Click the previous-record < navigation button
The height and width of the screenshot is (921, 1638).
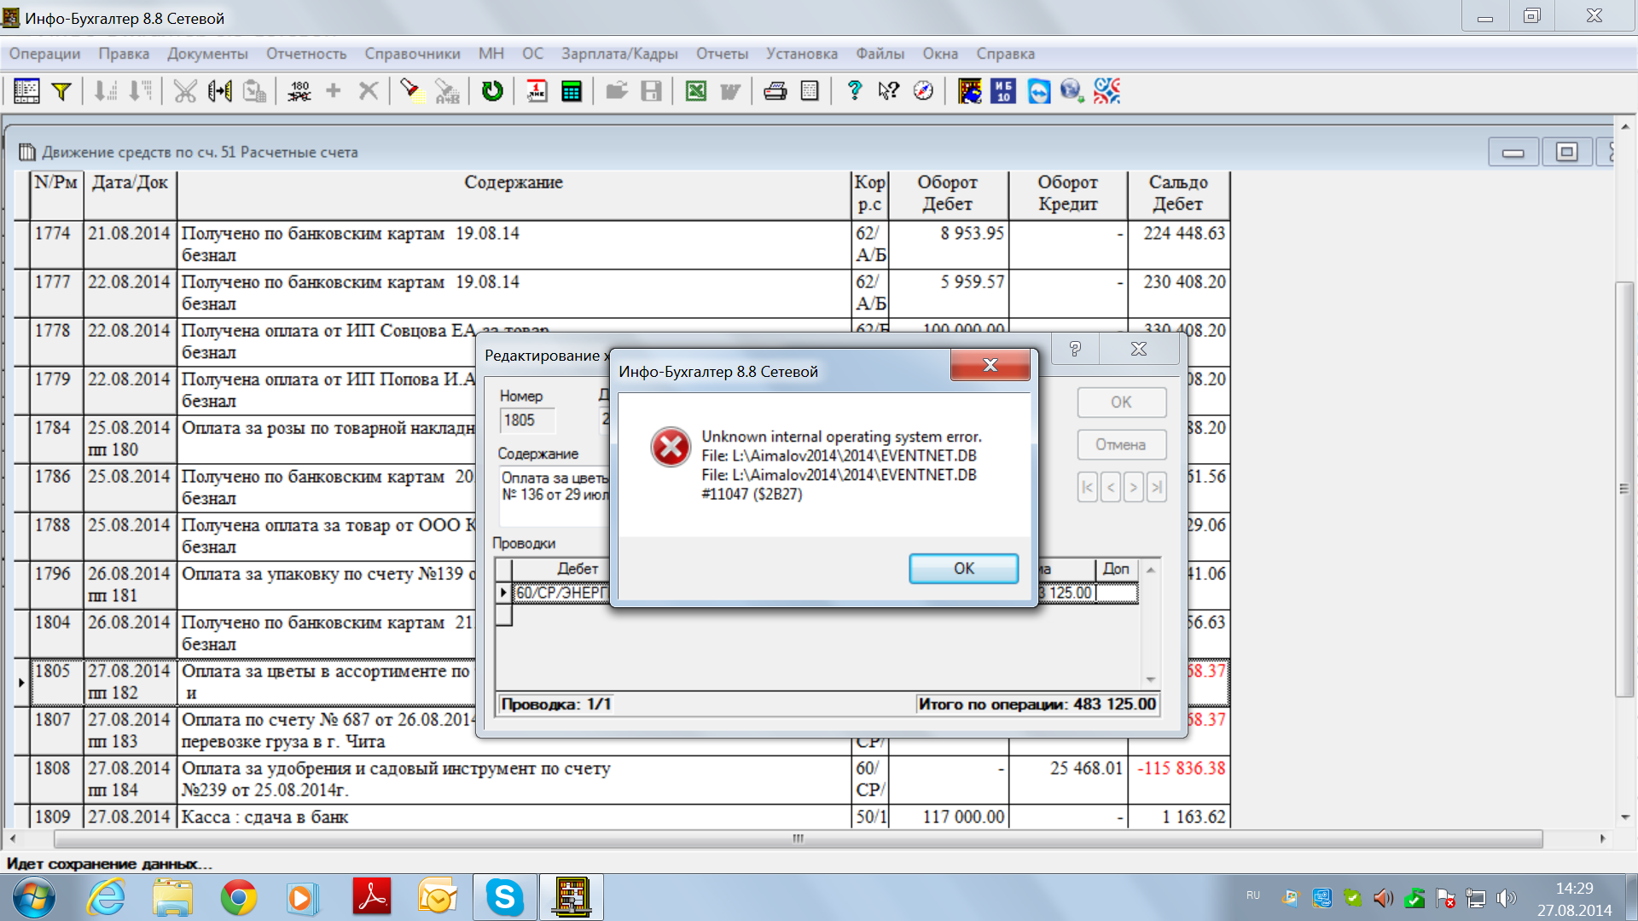(1110, 488)
